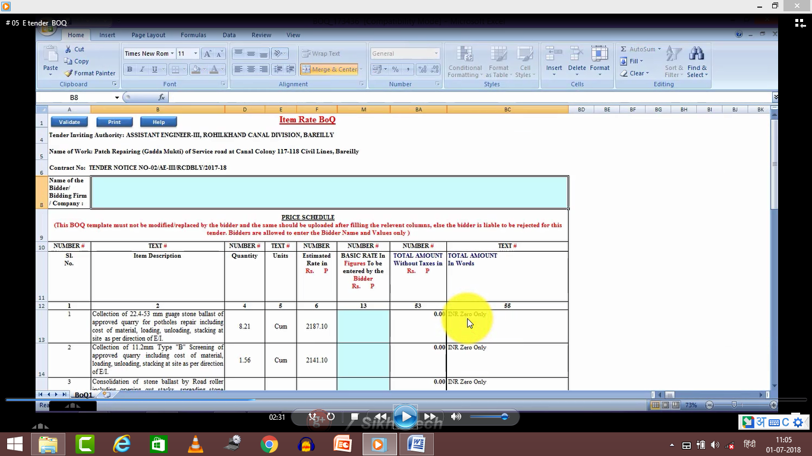Toggle Bottom Align in Alignment group
The image size is (812, 456).
263,53
